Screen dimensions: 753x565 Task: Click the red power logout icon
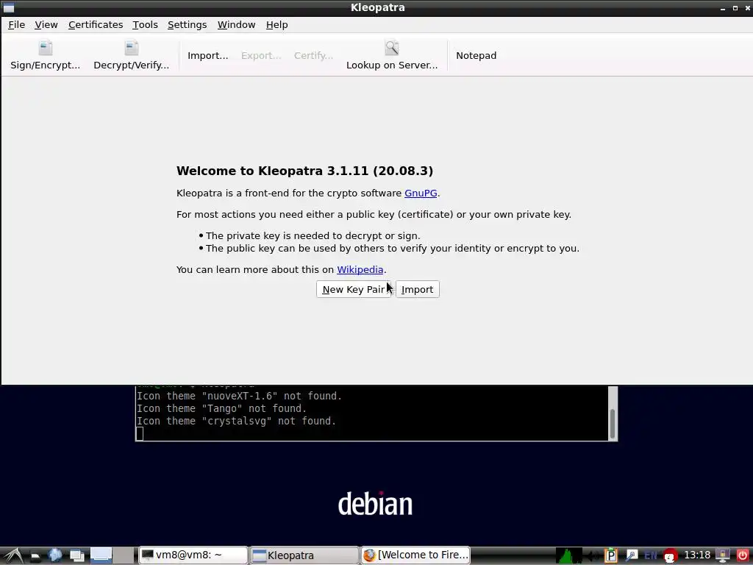pyautogui.click(x=743, y=555)
